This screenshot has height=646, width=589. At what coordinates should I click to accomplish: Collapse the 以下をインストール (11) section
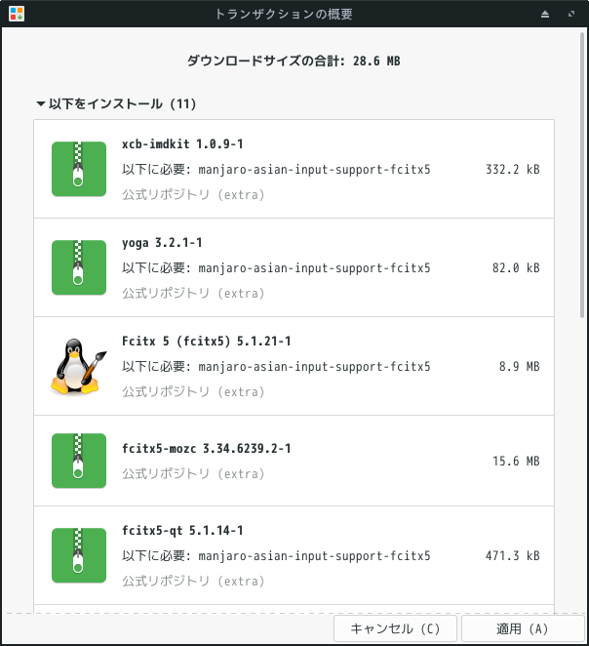point(41,103)
